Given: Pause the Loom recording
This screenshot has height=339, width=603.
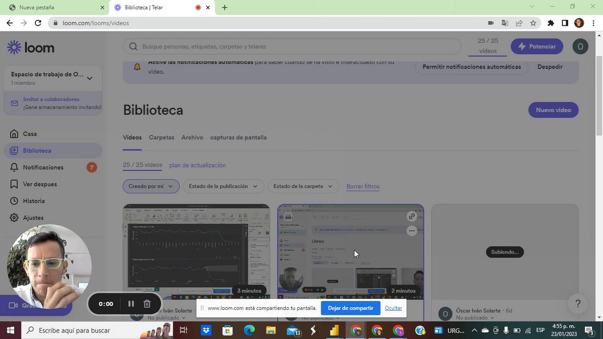Looking at the screenshot, I should pos(131,304).
